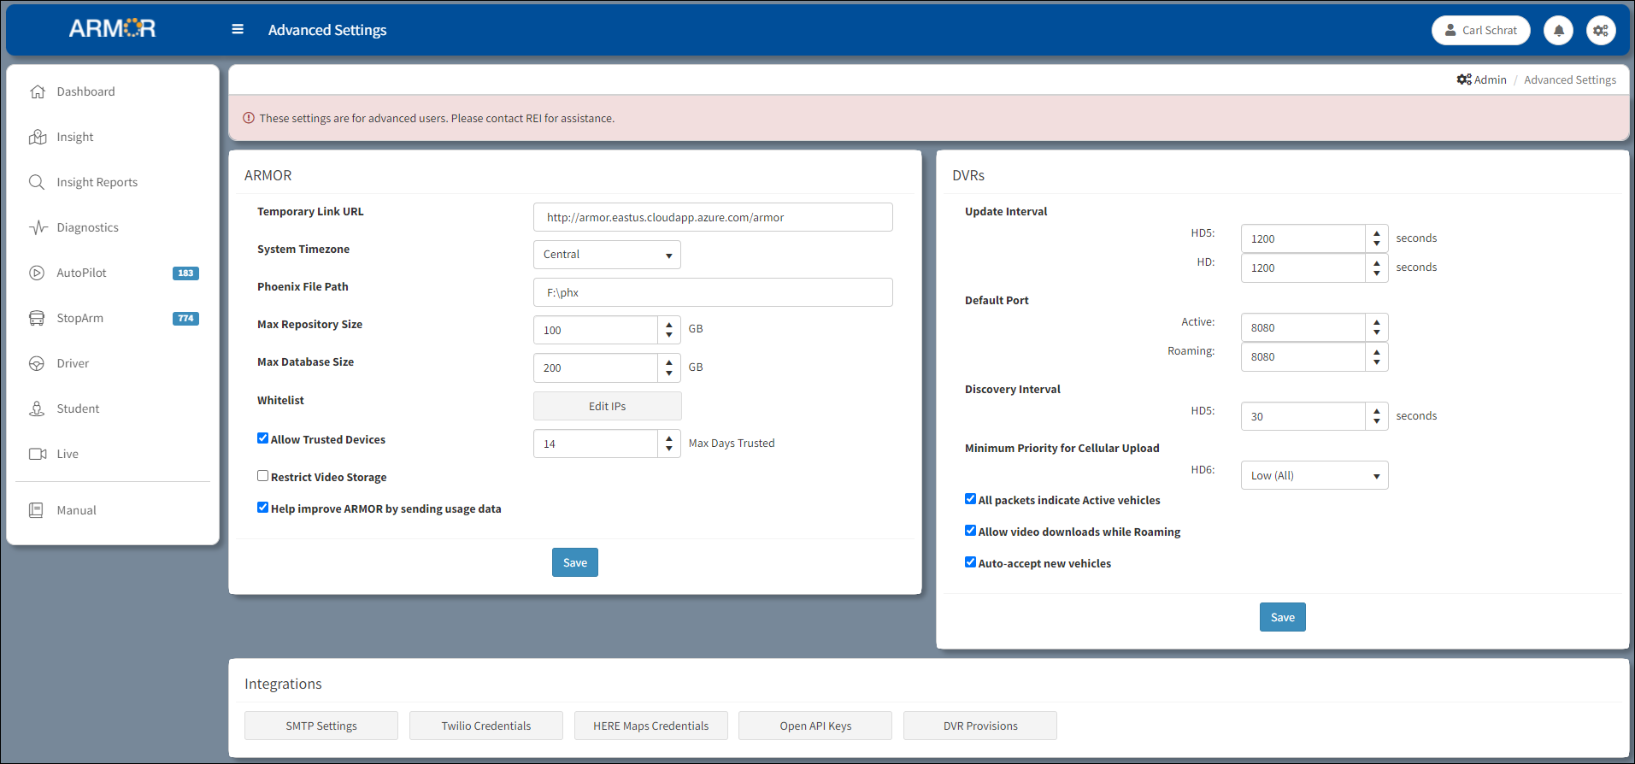Click HD5 discovery interval value field

(1303, 416)
